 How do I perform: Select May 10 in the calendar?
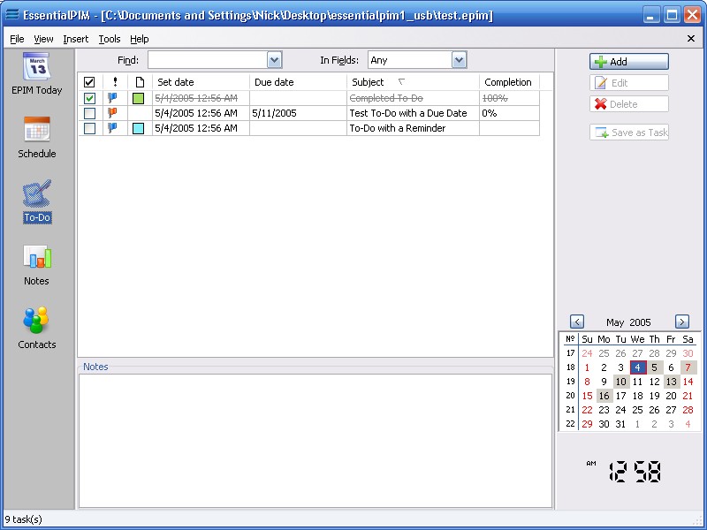click(x=621, y=382)
